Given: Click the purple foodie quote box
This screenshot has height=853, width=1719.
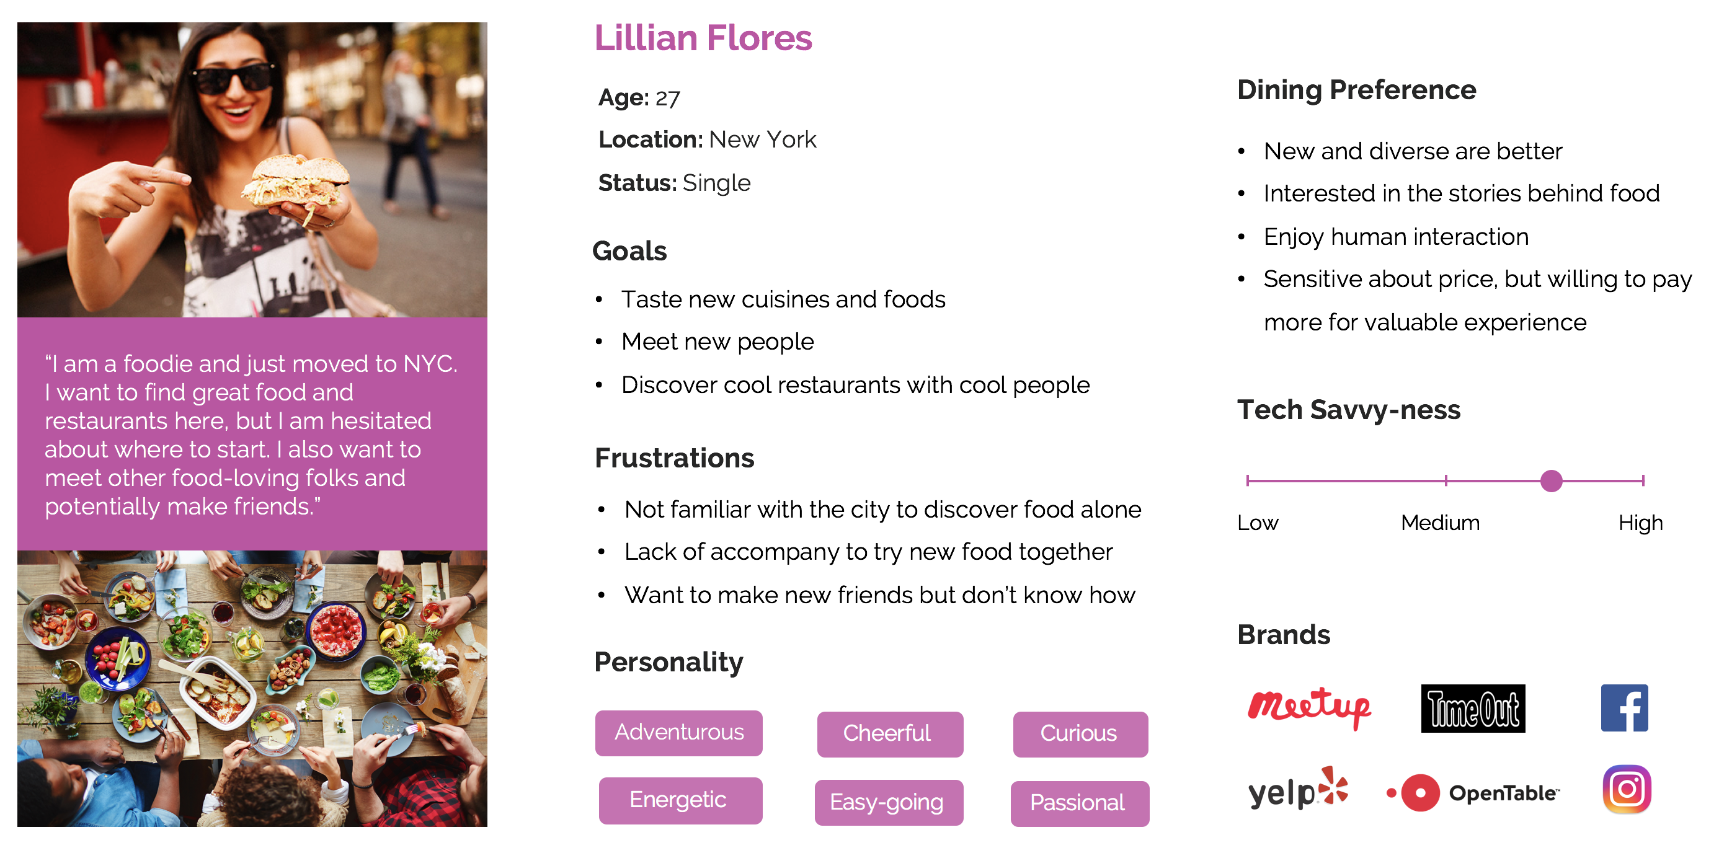Looking at the screenshot, I should click(252, 433).
